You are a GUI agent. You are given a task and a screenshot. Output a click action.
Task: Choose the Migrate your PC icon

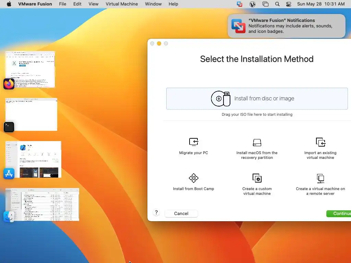tap(193, 142)
